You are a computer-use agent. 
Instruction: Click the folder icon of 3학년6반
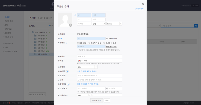point(35,51)
